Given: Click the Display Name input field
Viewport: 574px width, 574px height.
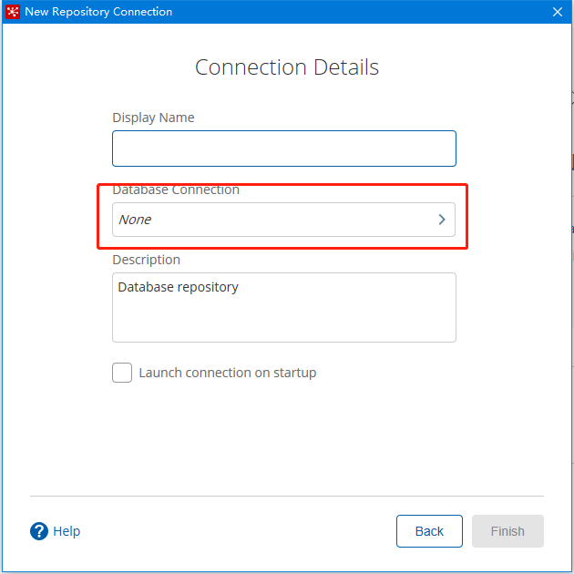Looking at the screenshot, I should pos(284,149).
